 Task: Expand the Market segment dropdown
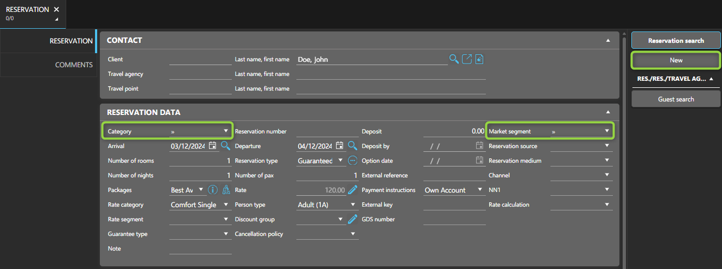[x=607, y=131]
